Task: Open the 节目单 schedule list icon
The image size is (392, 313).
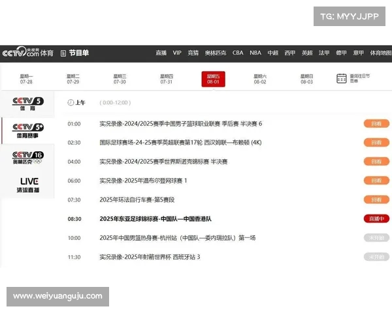Action: coord(63,53)
